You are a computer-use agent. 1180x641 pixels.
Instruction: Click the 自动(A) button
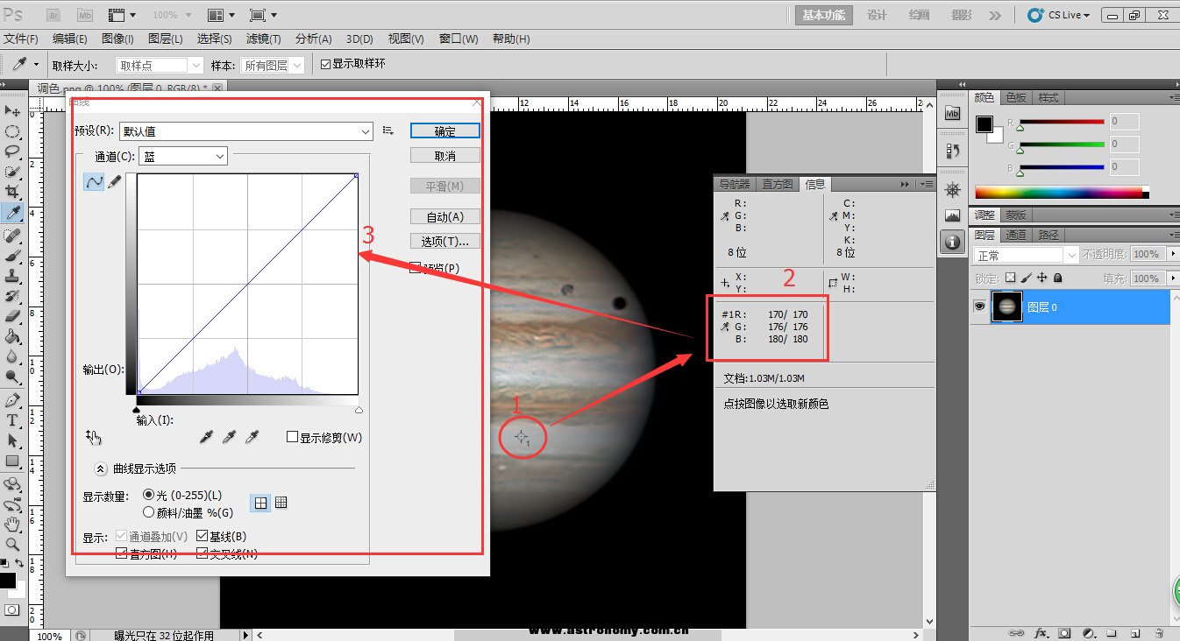pos(445,216)
